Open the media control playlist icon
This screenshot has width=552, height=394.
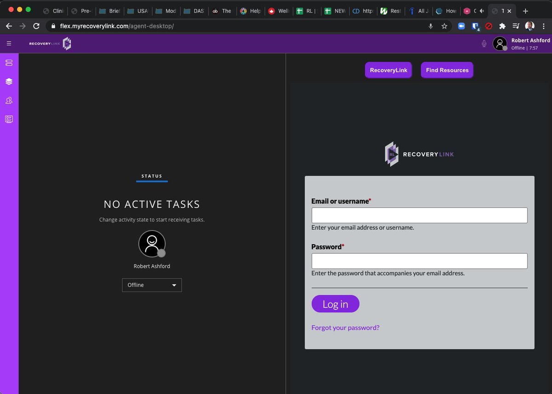(516, 26)
